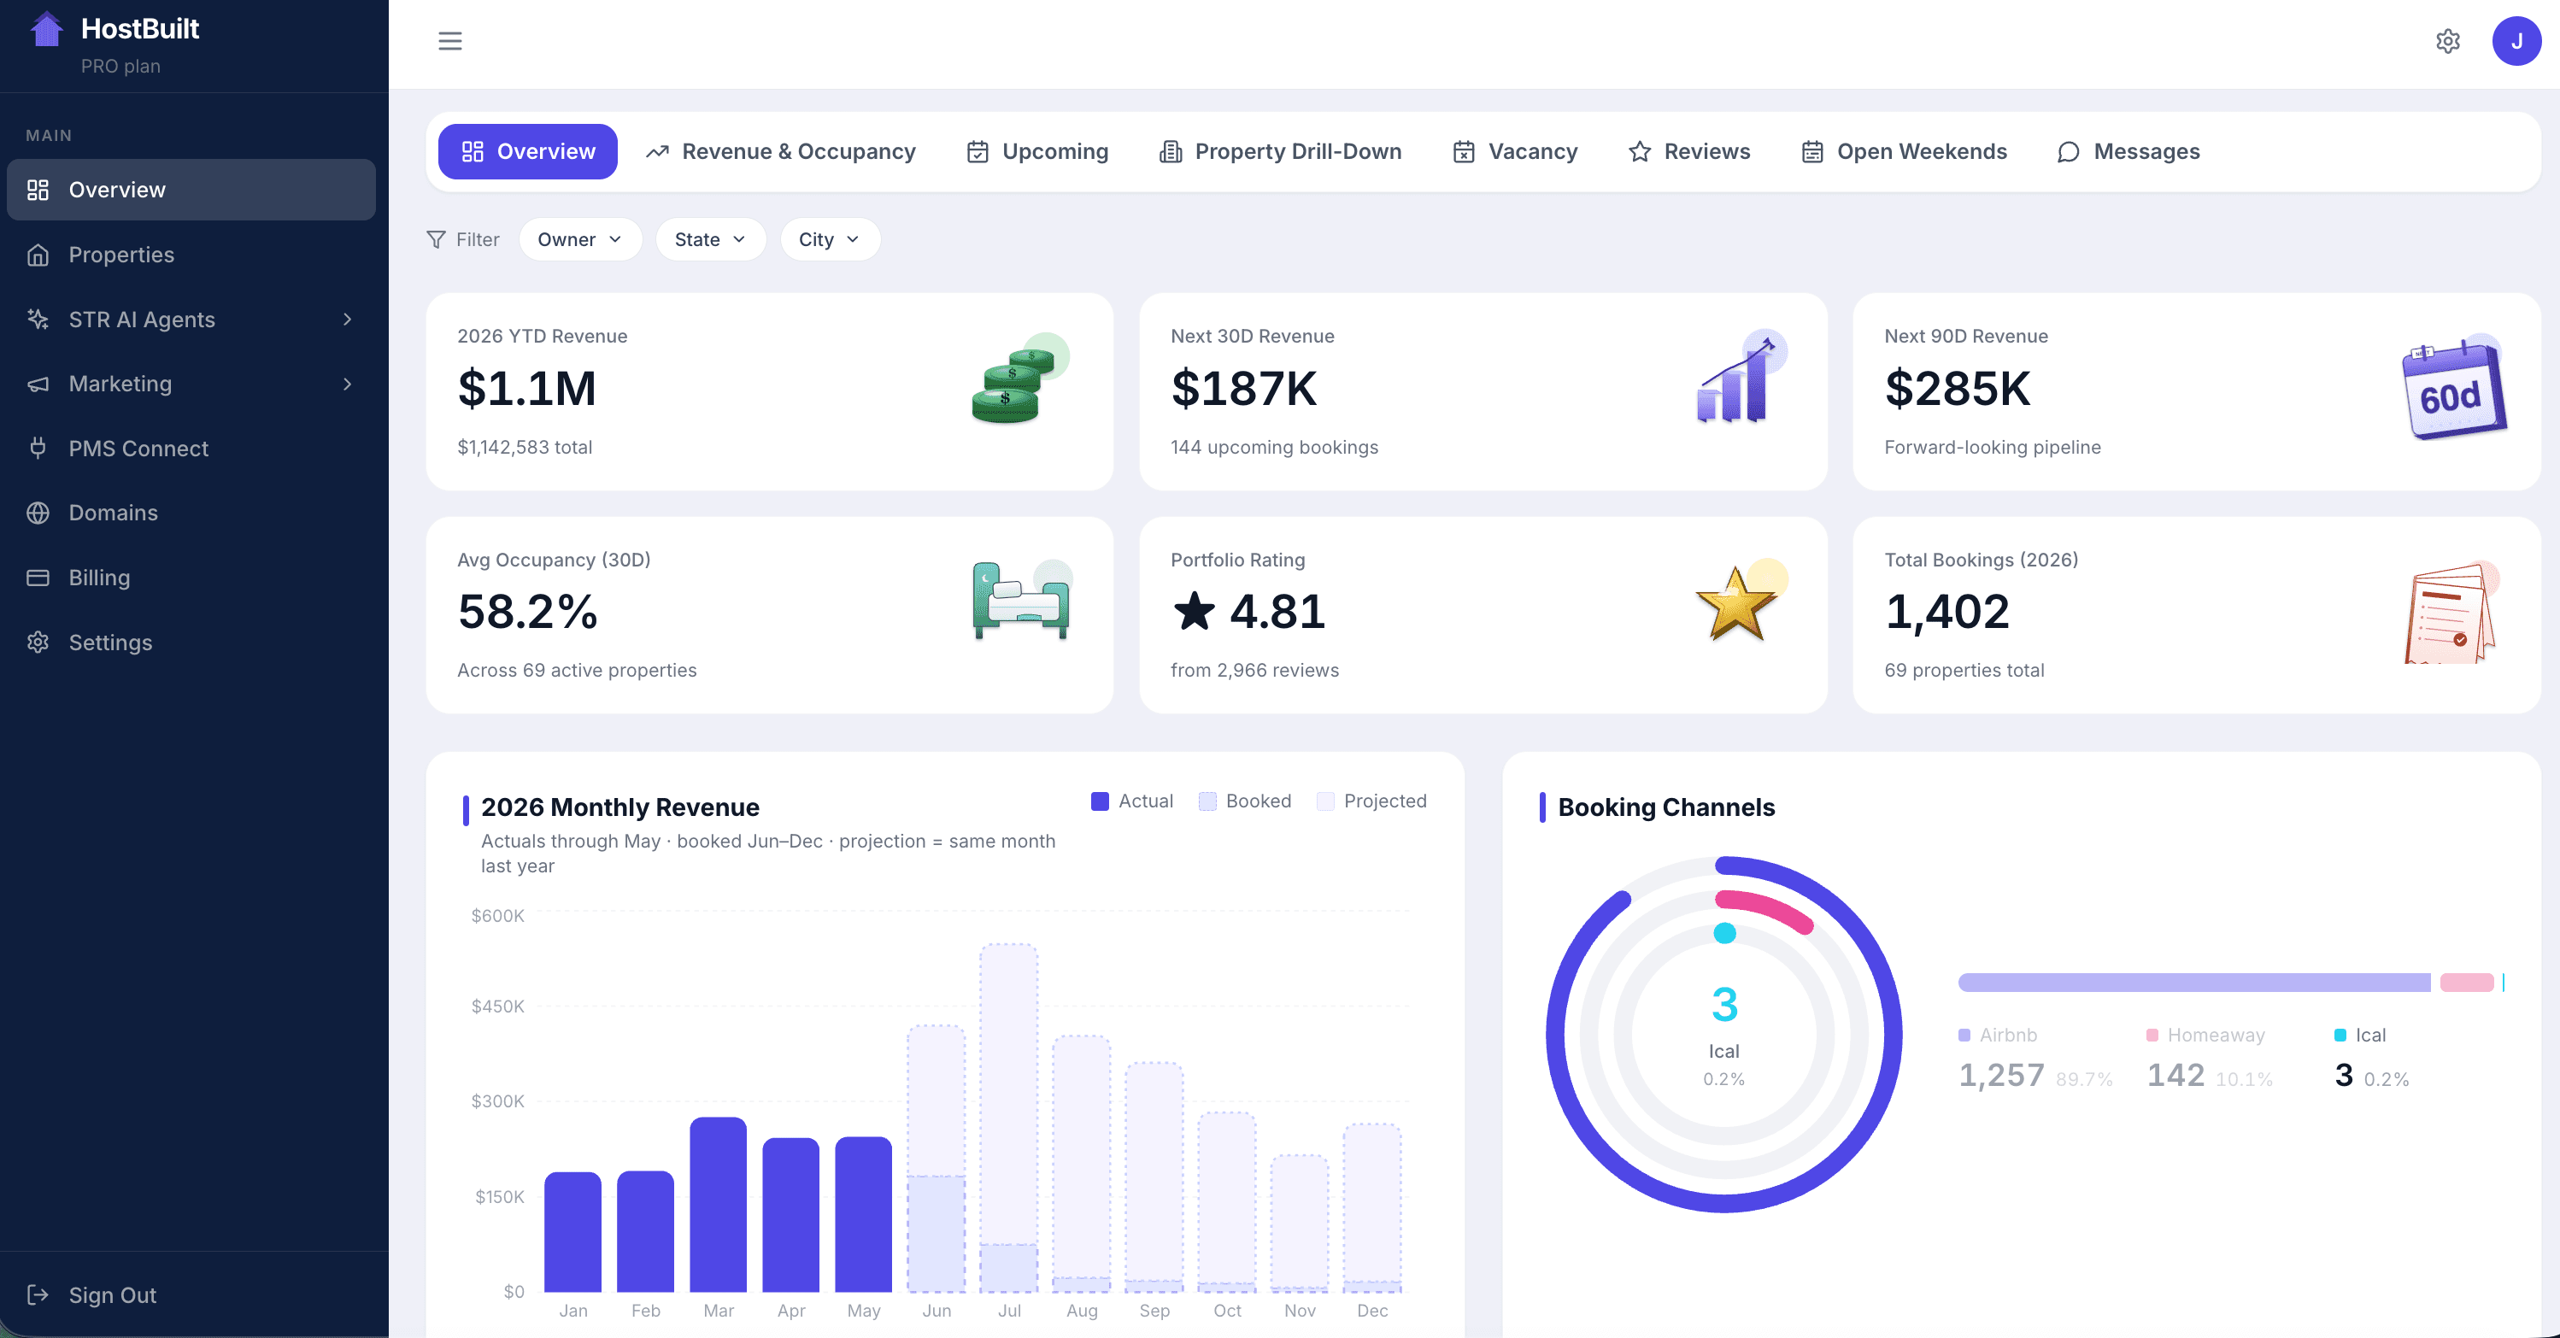The height and width of the screenshot is (1338, 2560).
Task: Switch to the Revenue & Occupancy tab
Action: pos(780,152)
